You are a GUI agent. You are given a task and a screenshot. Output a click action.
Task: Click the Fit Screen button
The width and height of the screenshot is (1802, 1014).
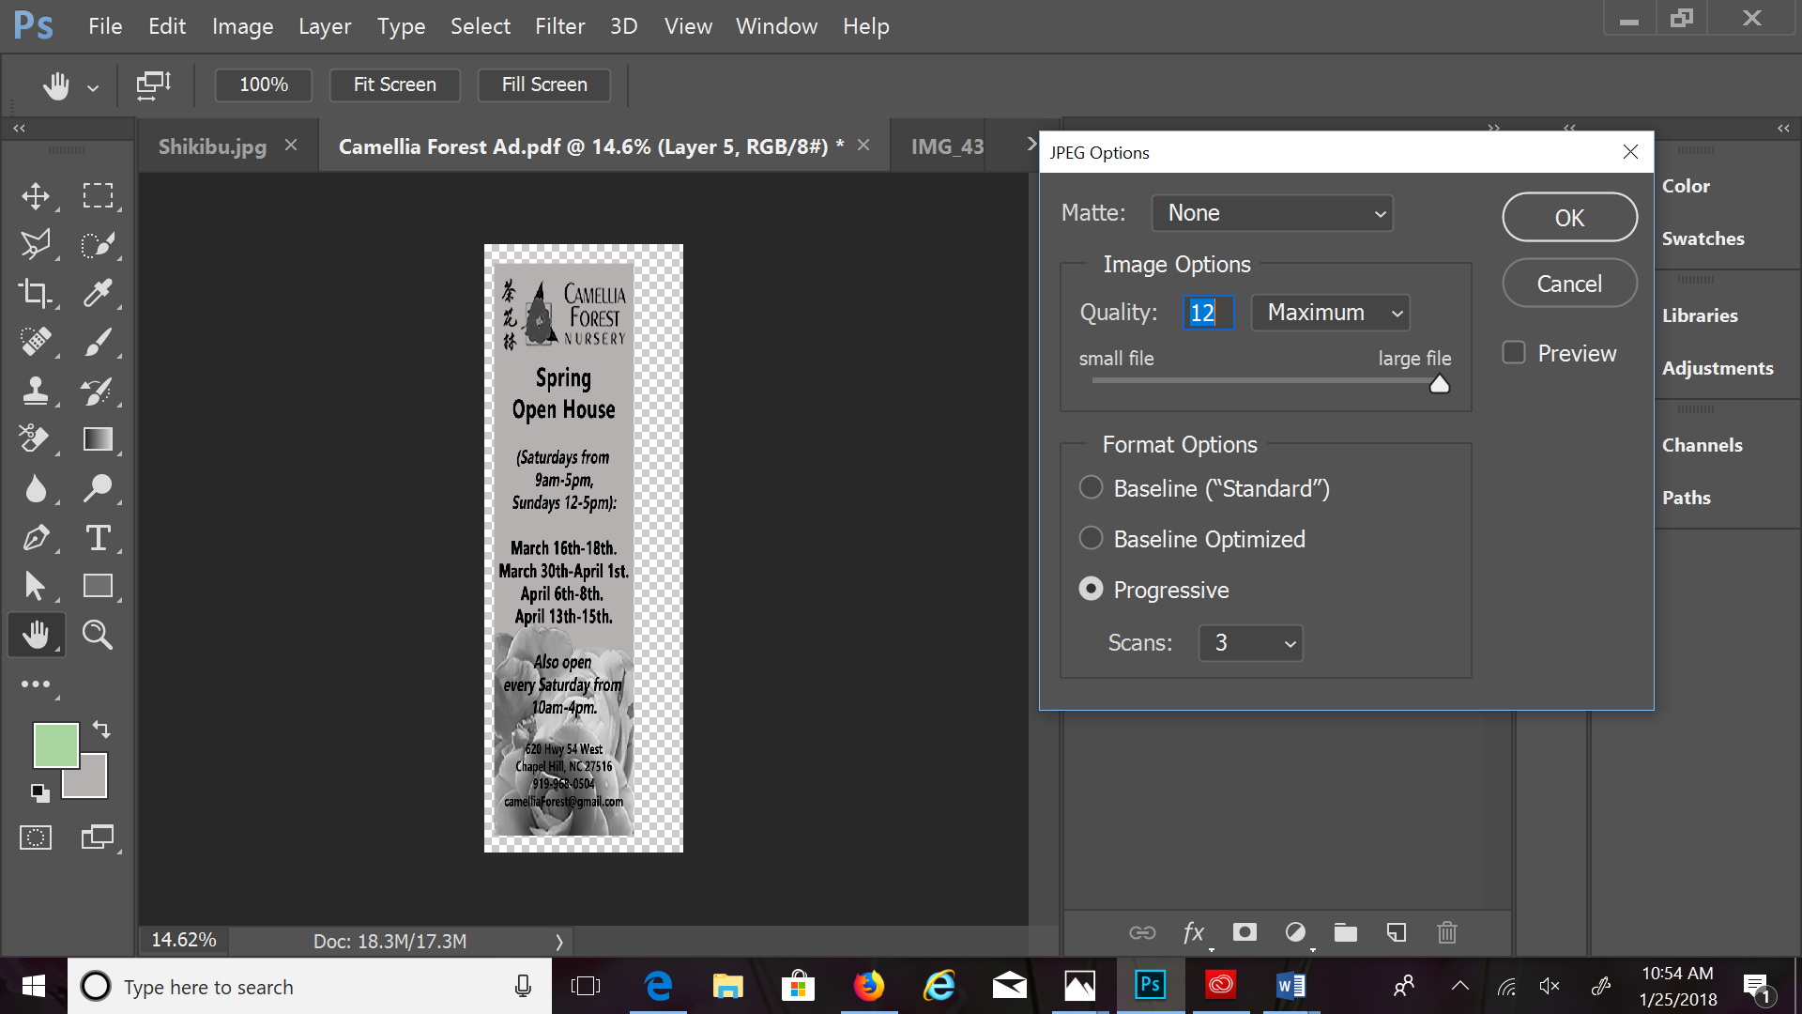pyautogui.click(x=395, y=84)
